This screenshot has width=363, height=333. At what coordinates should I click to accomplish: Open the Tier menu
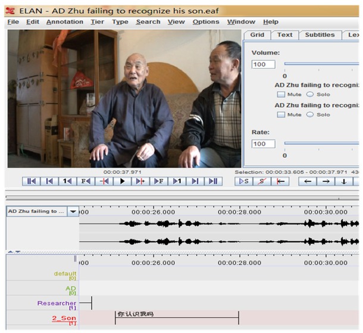tap(99, 22)
